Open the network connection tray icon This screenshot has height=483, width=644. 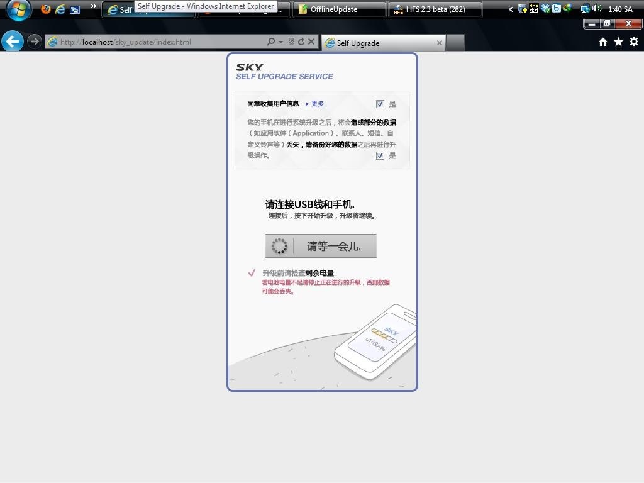pos(586,9)
